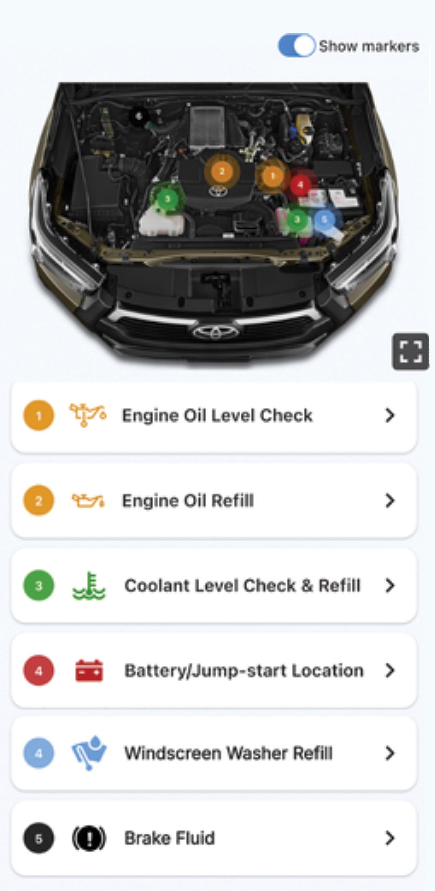This screenshot has height=891, width=435.
Task: Tap red marker 4 near battery
Action: pyautogui.click(x=300, y=185)
